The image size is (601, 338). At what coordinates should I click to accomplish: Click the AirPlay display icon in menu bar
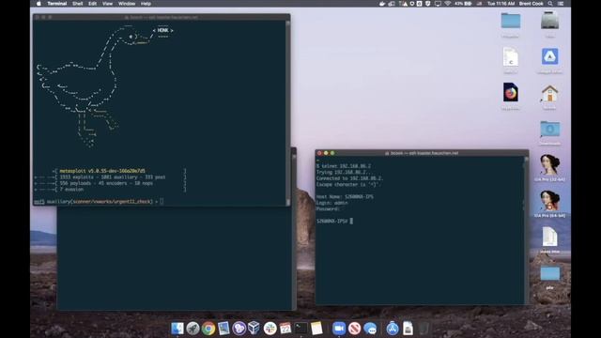coord(438,4)
